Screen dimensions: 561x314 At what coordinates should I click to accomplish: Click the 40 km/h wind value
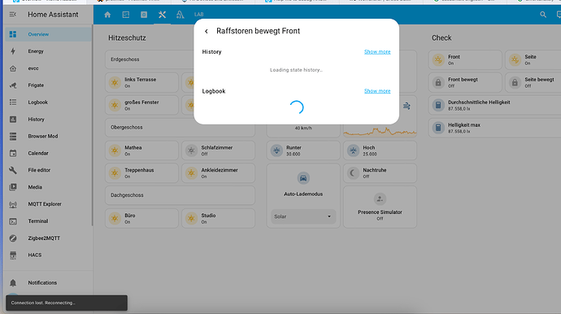point(303,128)
